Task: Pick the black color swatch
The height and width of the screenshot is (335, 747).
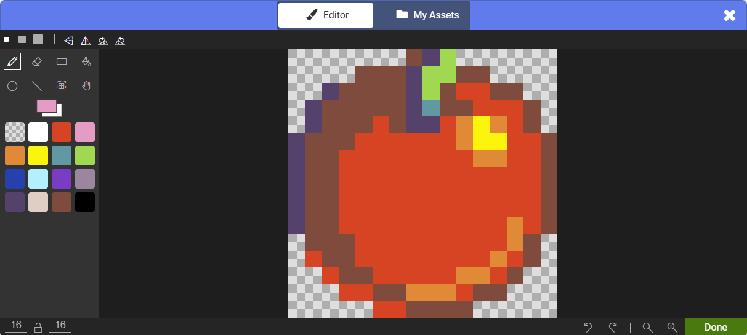Action: 85,202
